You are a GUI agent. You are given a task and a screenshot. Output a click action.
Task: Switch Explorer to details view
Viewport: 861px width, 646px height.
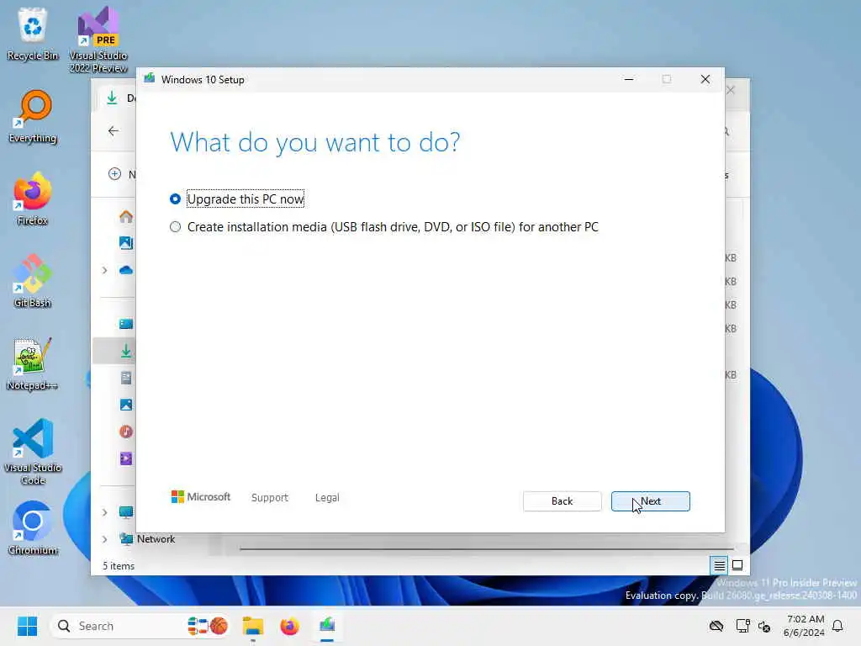click(x=719, y=565)
